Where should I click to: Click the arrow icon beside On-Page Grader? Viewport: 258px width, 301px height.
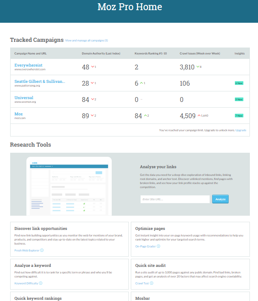click(x=158, y=246)
